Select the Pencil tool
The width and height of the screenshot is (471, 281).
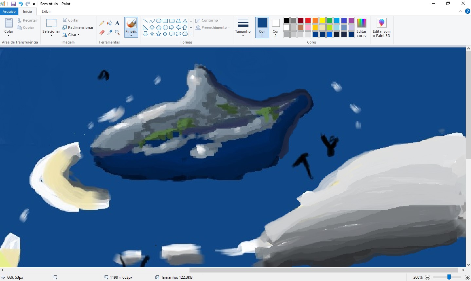tap(102, 23)
